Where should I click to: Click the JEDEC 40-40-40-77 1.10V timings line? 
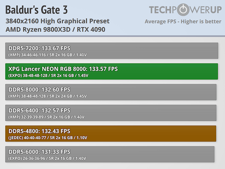click(x=48, y=138)
